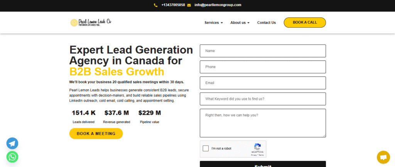Expand the Services dropdown menu
This screenshot has height=167, width=395.
(x=214, y=23)
